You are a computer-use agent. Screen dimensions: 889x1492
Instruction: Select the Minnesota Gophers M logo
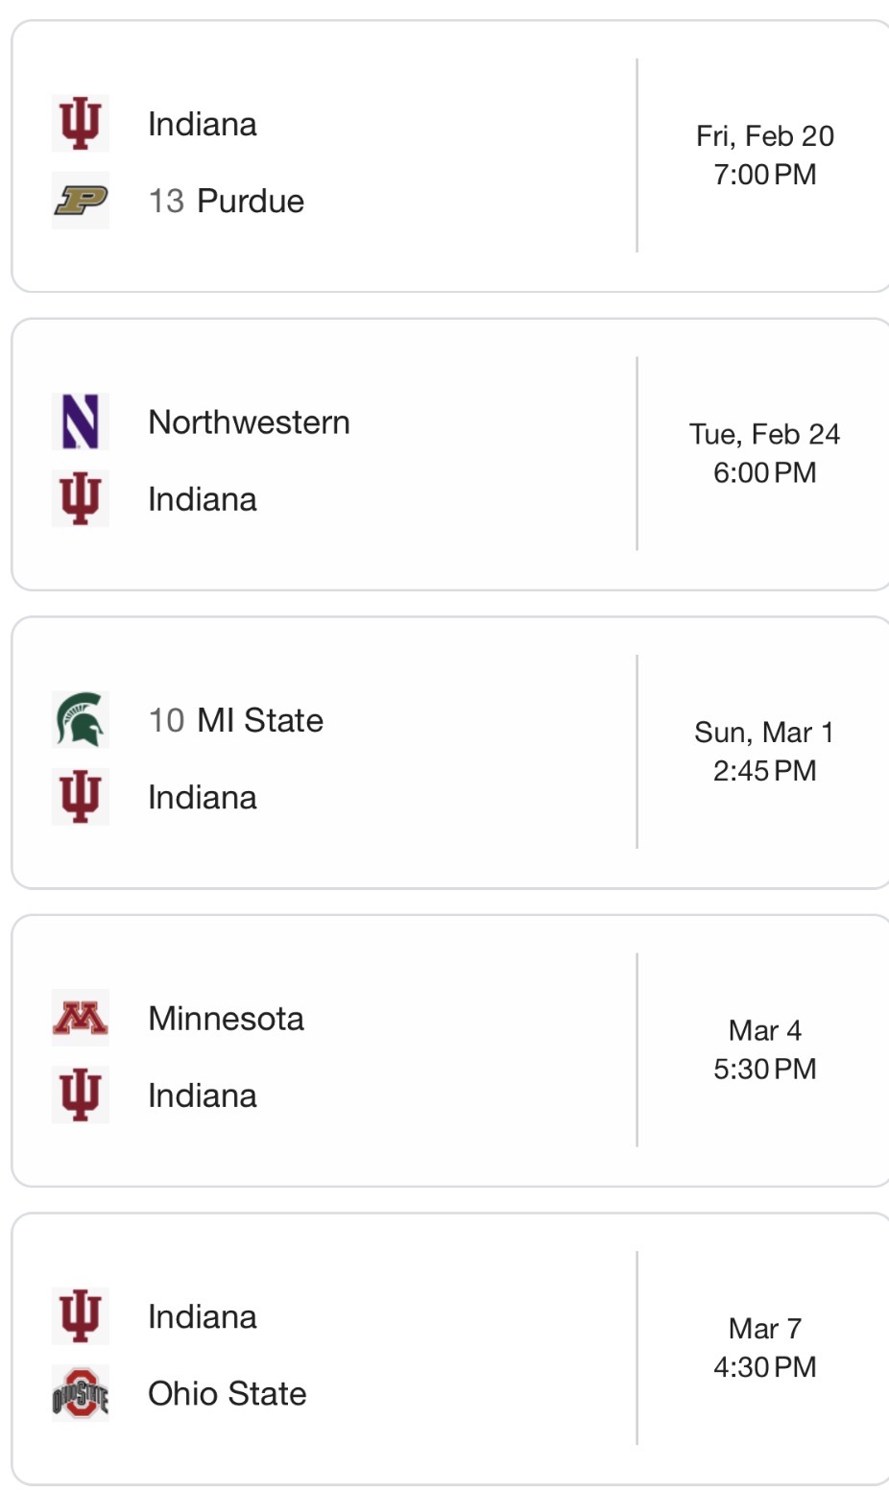coord(81,1018)
